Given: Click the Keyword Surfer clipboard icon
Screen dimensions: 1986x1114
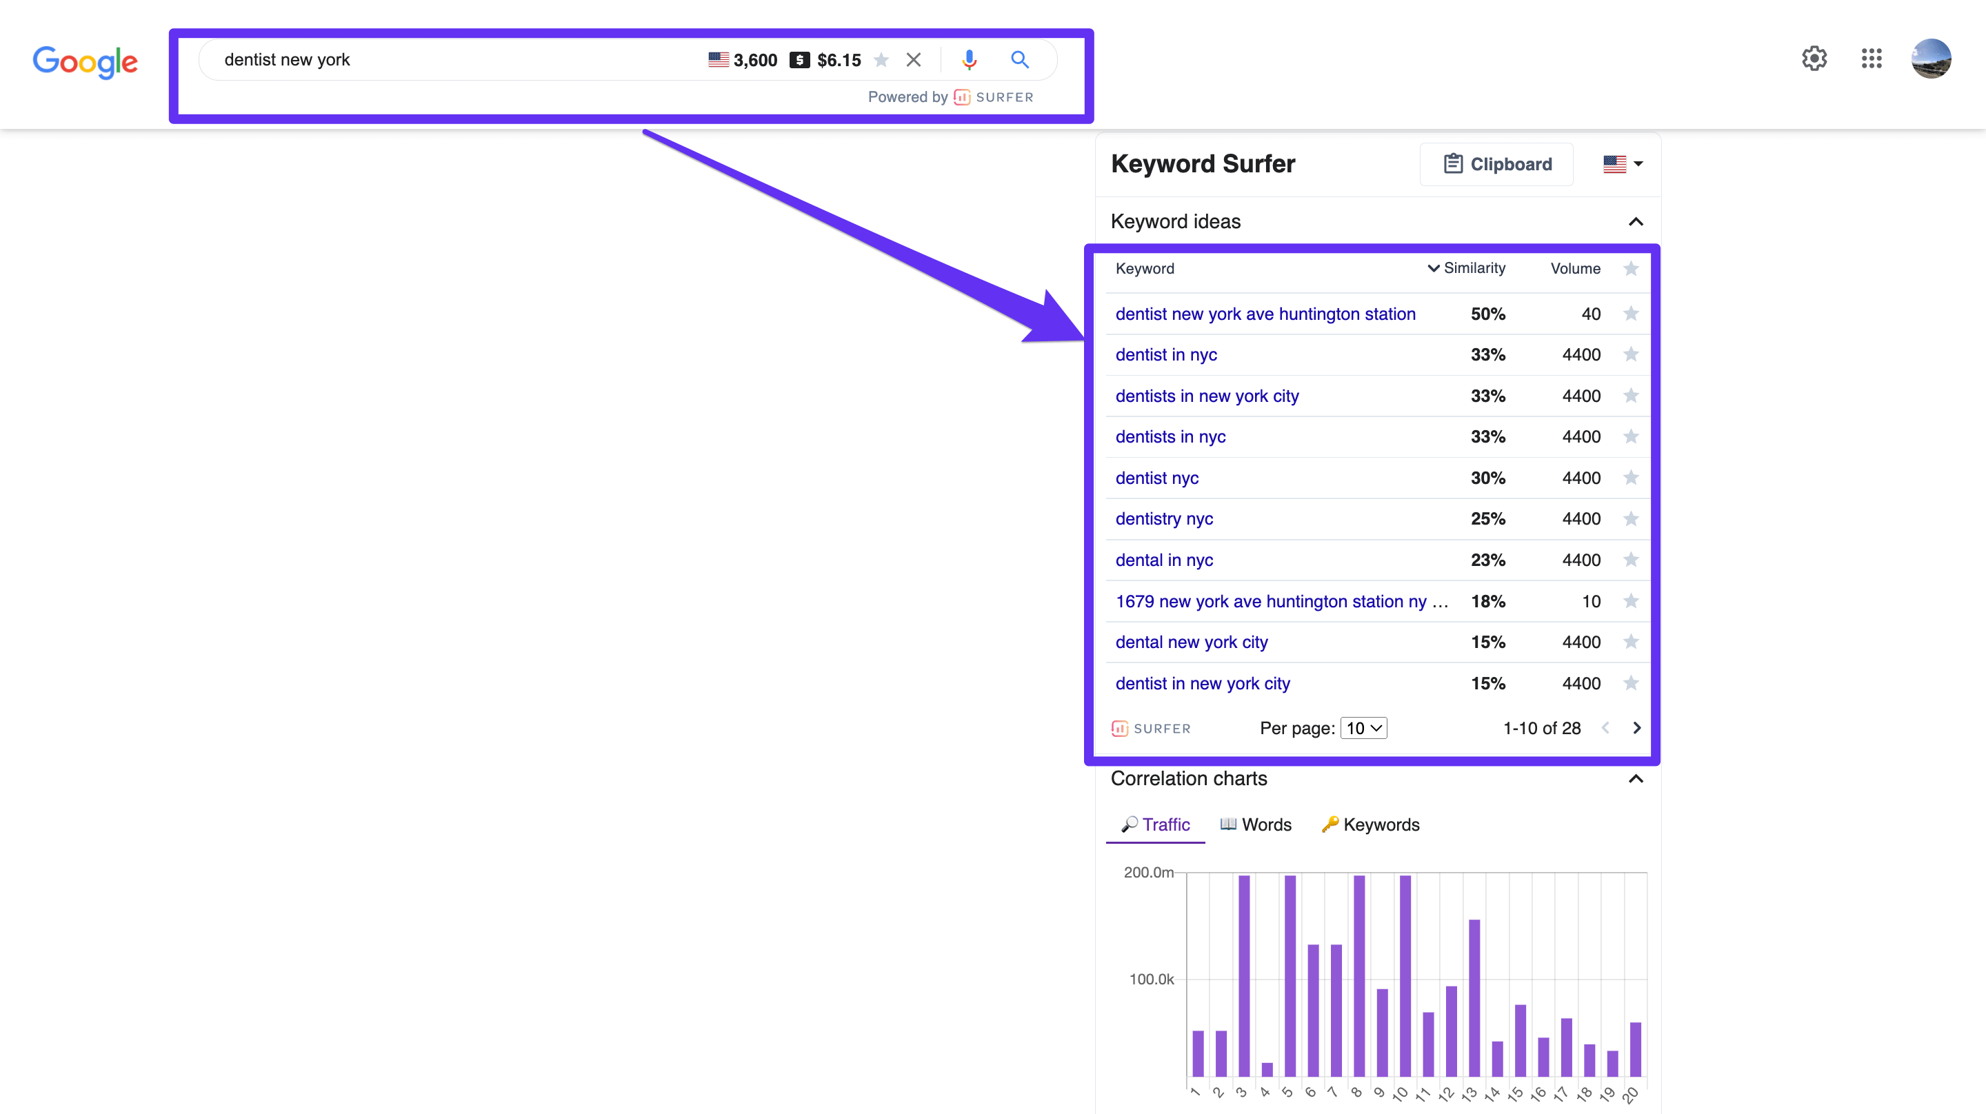Looking at the screenshot, I should click(x=1452, y=163).
